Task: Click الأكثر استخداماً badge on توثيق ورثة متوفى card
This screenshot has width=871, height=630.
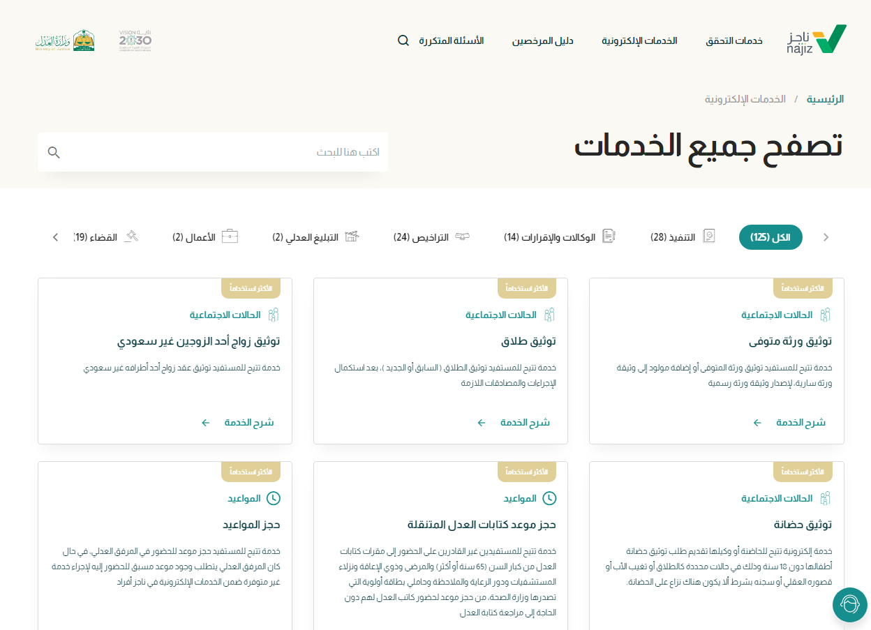Action: click(803, 288)
